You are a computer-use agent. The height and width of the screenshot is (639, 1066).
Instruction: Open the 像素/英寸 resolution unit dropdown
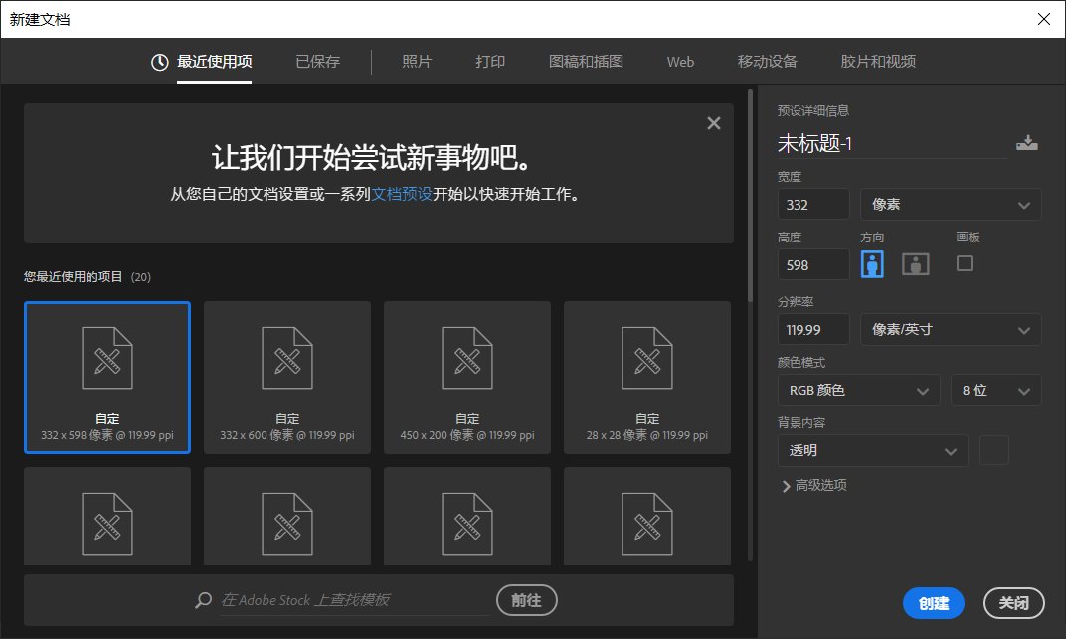950,330
